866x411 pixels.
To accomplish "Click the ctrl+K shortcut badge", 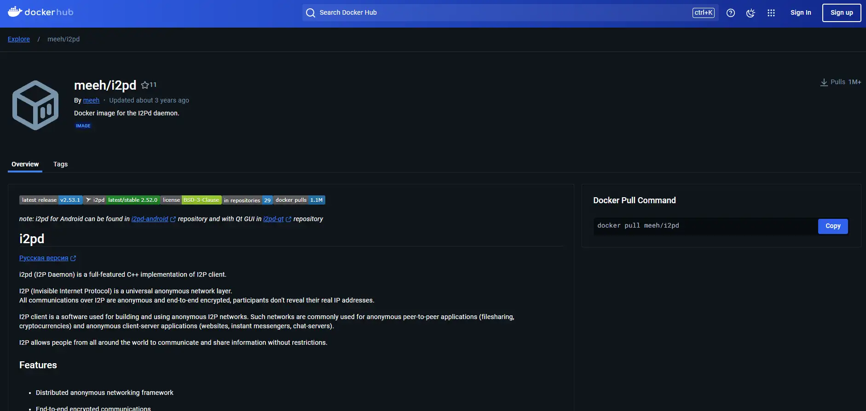I will (704, 13).
